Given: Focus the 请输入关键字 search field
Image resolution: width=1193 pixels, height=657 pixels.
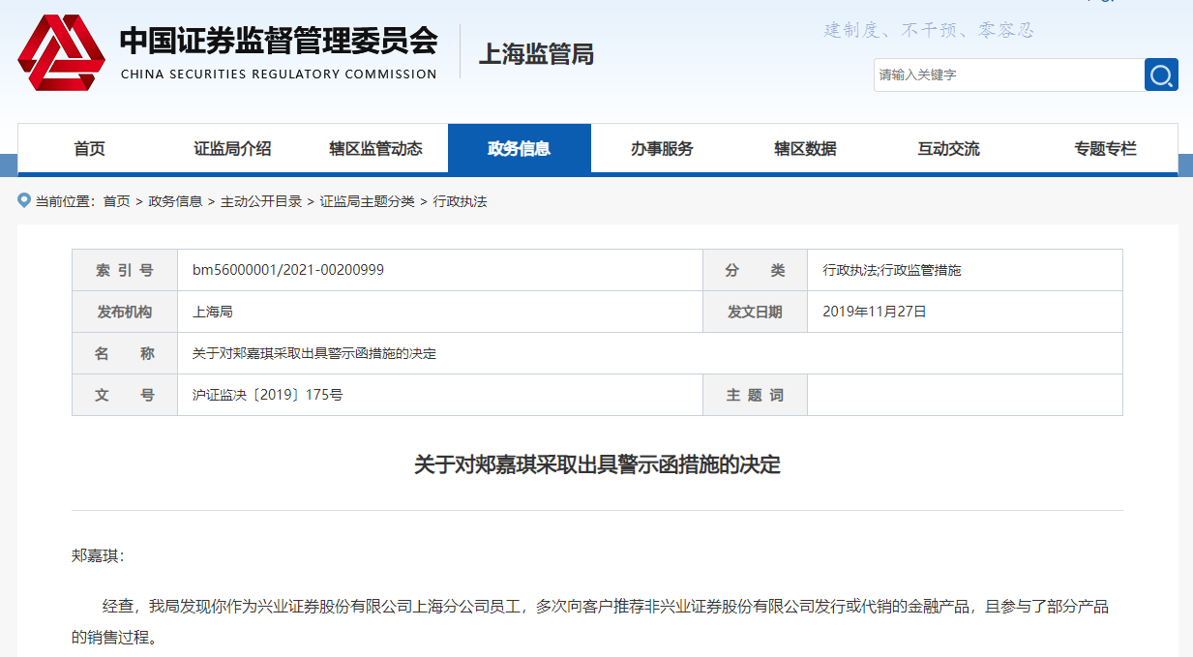Looking at the screenshot, I should pos(1009,75).
